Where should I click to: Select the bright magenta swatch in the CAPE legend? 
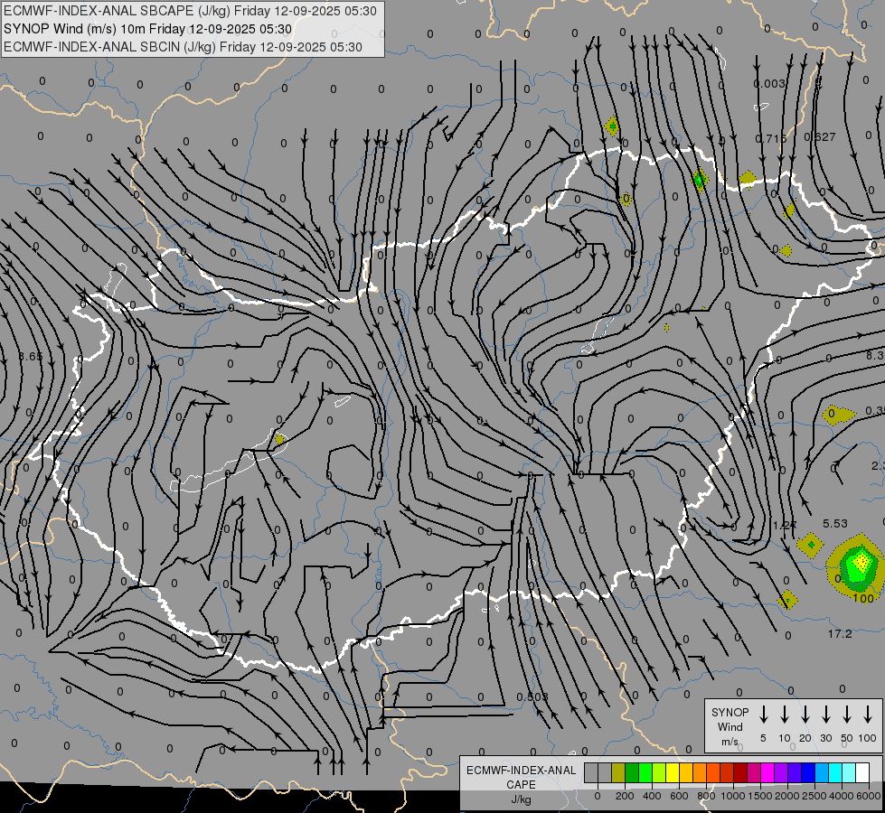[x=767, y=772]
